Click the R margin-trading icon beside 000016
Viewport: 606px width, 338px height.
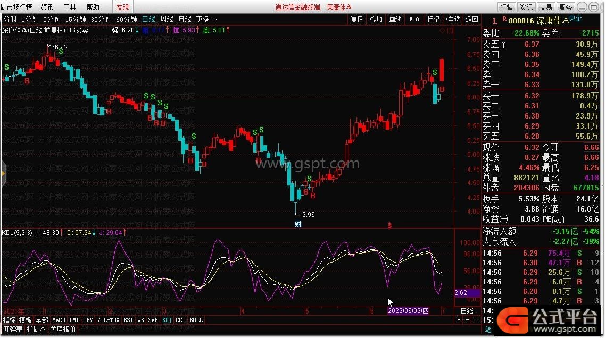click(x=504, y=19)
